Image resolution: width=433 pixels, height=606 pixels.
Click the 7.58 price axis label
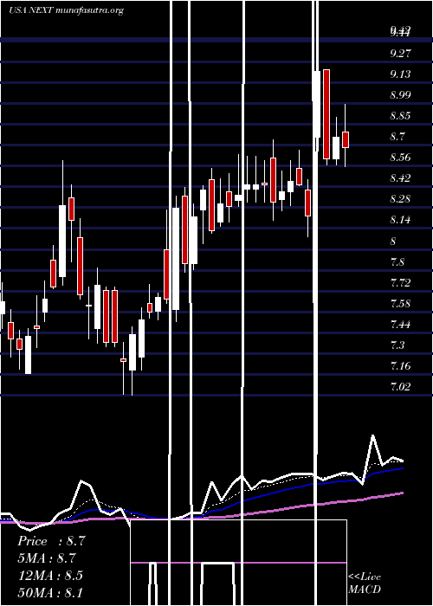pos(400,304)
